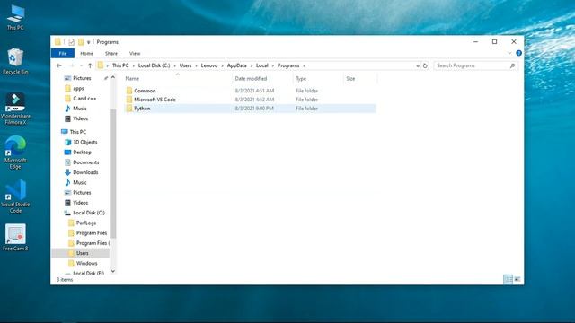Switch to large icons view layout

(x=517, y=279)
